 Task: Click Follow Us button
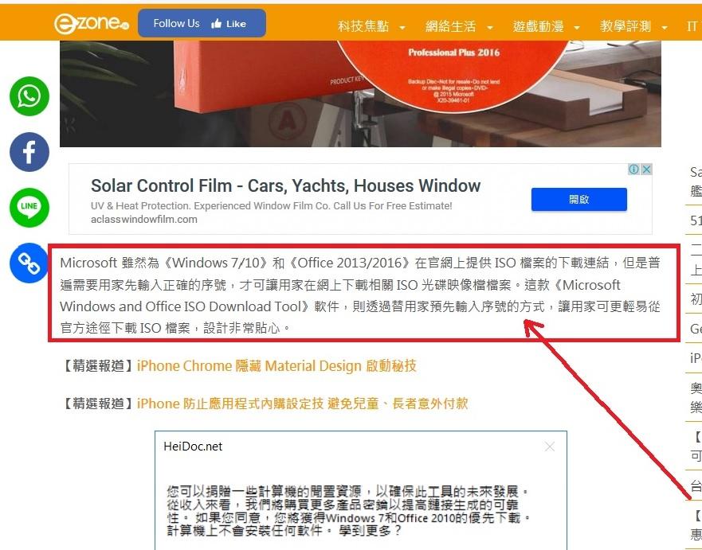176,23
